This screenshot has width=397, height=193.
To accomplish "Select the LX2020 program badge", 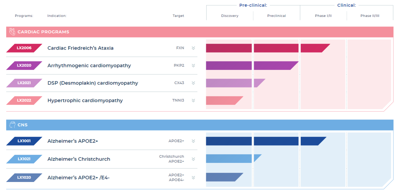I will coord(24,65).
